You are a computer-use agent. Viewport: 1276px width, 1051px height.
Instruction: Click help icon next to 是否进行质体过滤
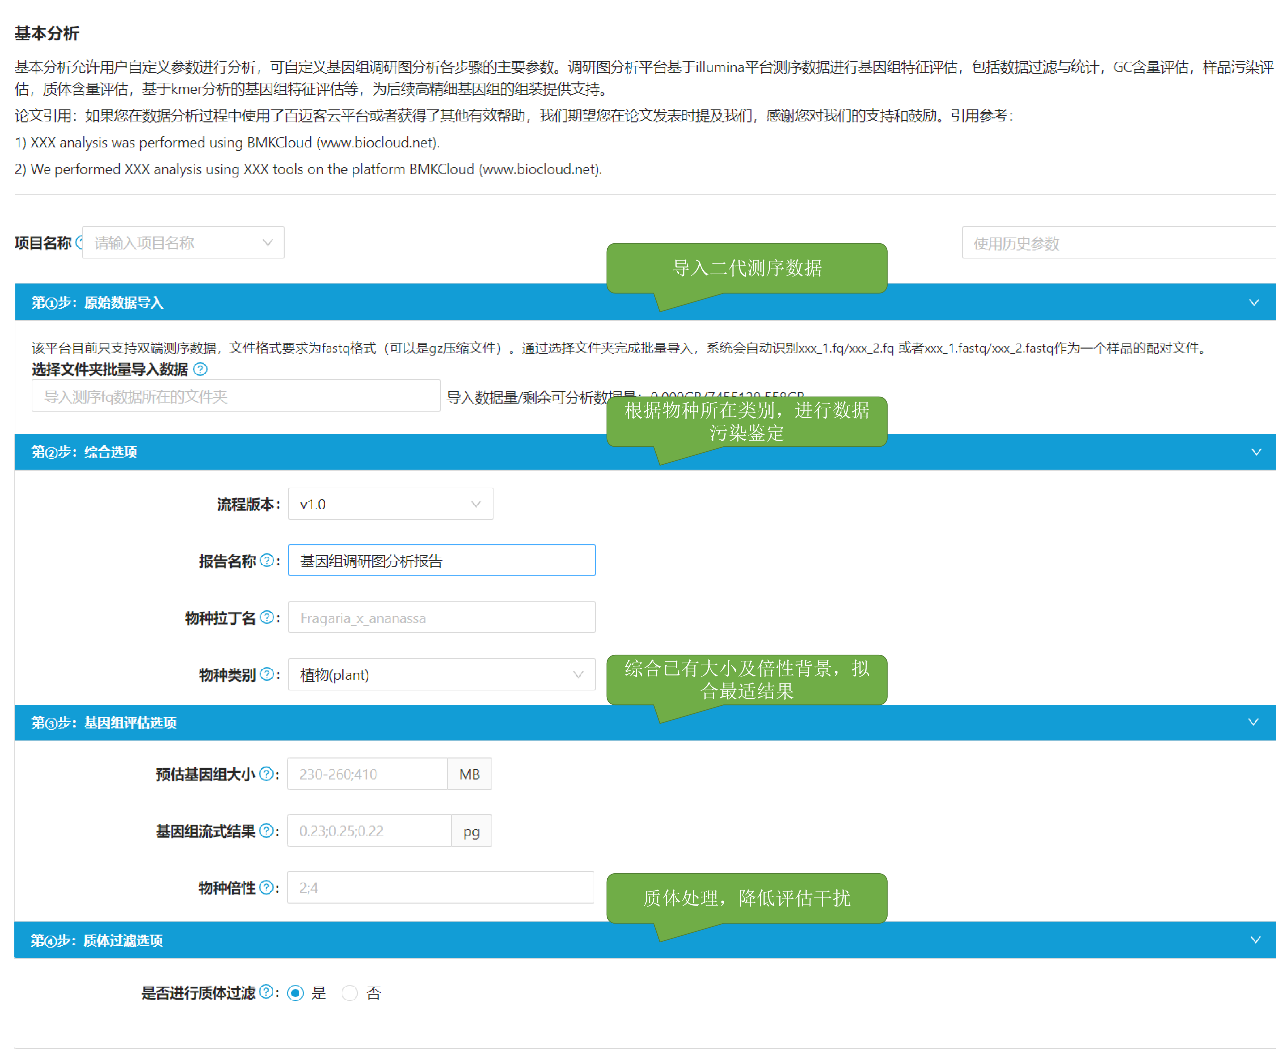coord(266,992)
